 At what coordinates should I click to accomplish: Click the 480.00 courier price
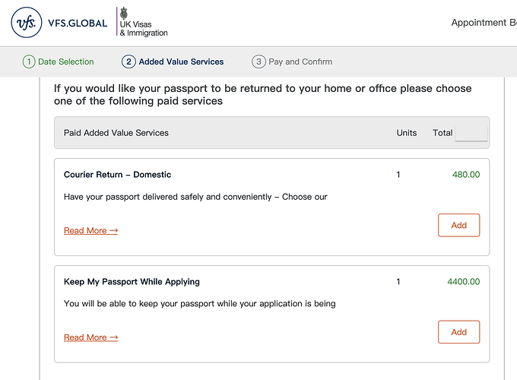[x=465, y=175]
